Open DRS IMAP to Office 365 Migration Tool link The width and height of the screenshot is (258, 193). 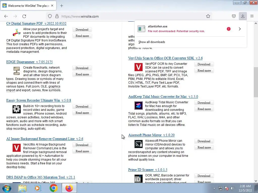41,177
